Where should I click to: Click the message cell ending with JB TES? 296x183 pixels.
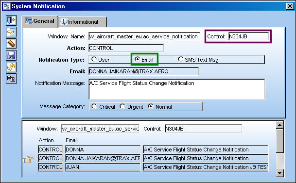click(206, 167)
